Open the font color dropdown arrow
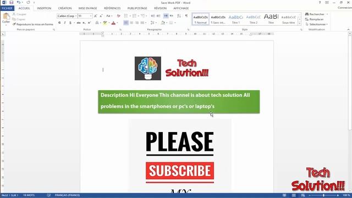Image resolution: width=352 pixels, height=198 pixels. 117,23
